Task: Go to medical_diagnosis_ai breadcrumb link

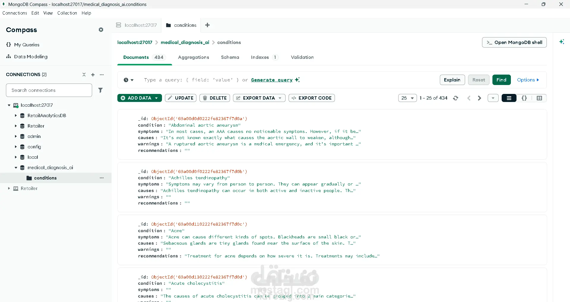Action: pos(185,43)
